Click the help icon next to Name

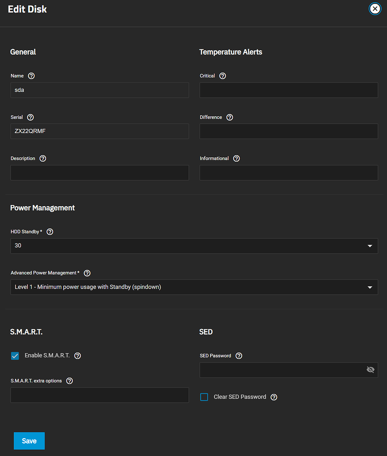point(31,76)
